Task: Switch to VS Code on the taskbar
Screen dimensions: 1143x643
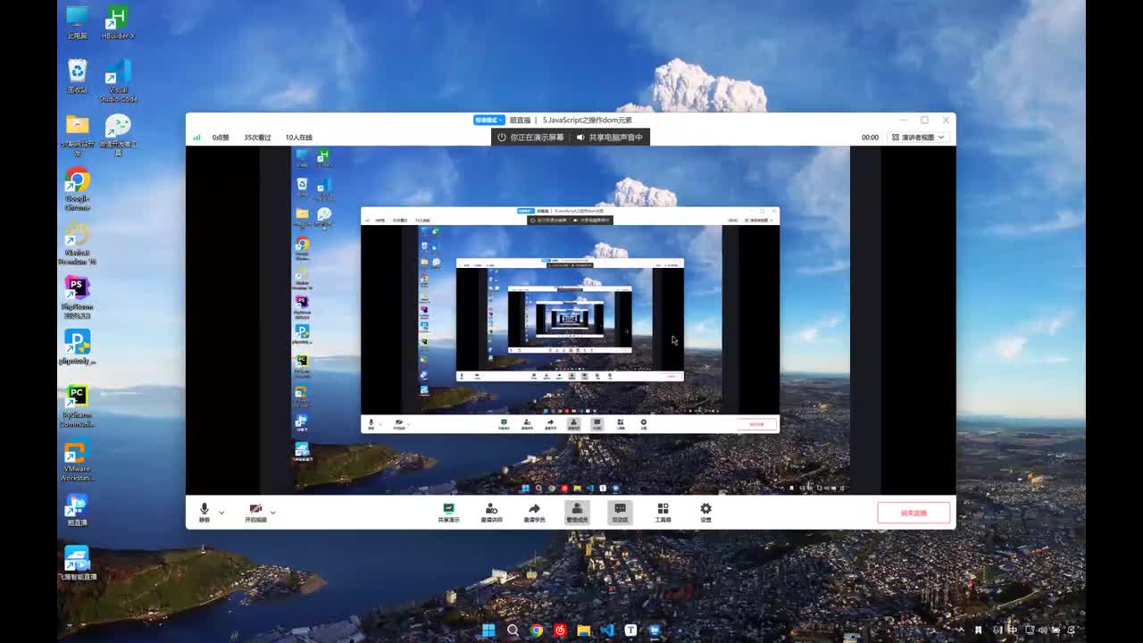Action: click(607, 630)
